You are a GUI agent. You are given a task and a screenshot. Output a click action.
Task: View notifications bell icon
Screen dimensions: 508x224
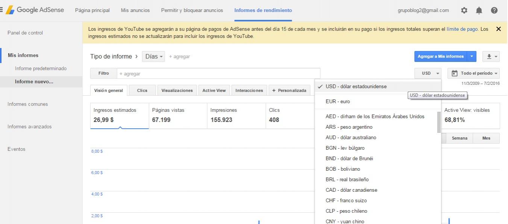coord(479,11)
